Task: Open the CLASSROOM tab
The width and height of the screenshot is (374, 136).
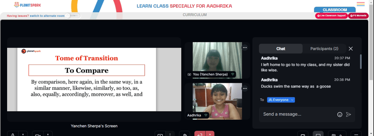Action: [335, 10]
